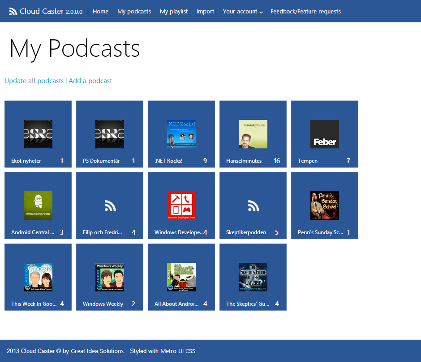Open Skeptics' Guide to the Universe artwork

point(253,277)
